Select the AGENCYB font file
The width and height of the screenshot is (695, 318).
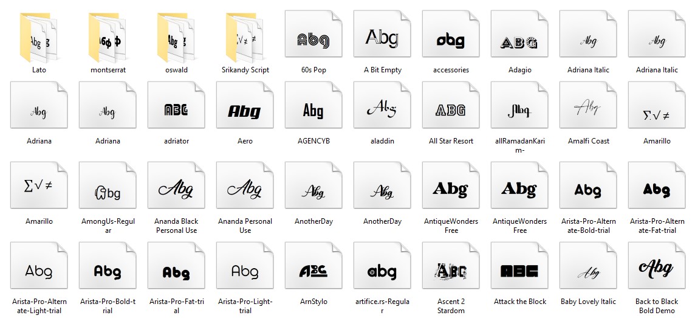coord(313,110)
